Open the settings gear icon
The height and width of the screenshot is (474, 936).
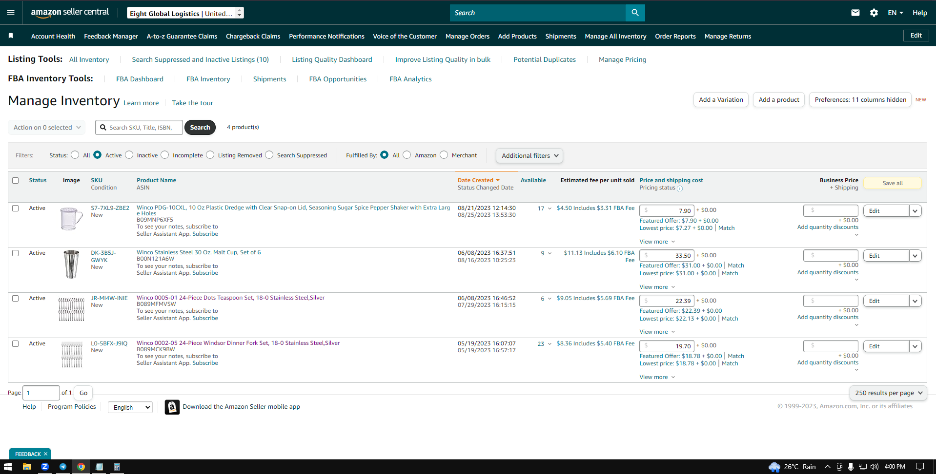pyautogui.click(x=874, y=13)
